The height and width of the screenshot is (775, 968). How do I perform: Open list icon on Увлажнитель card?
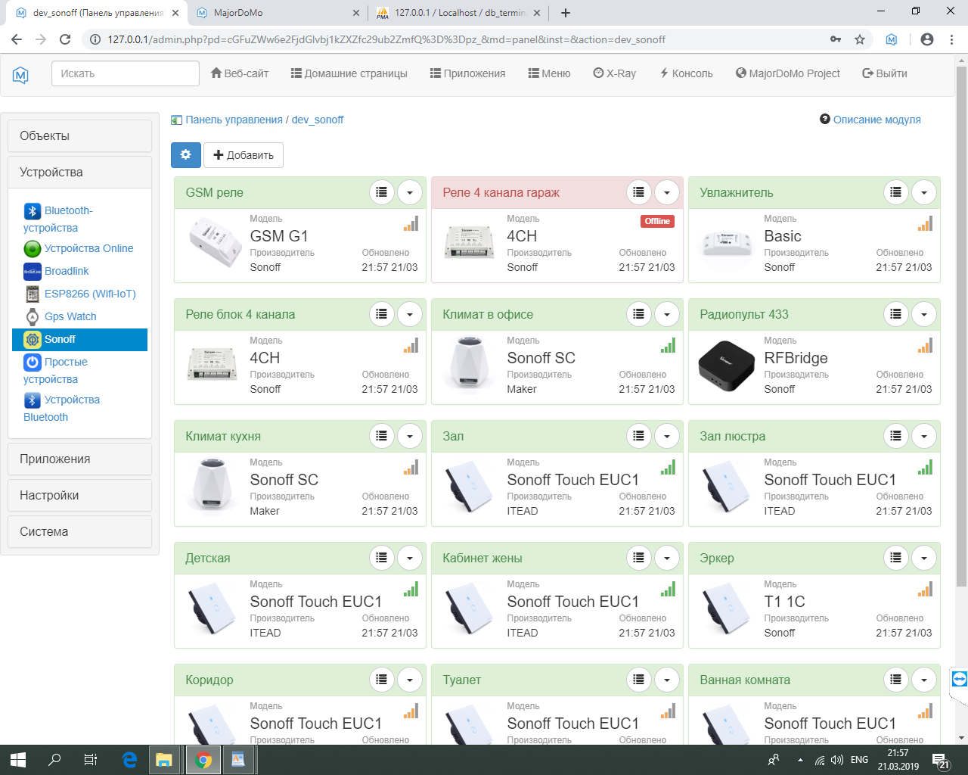pyautogui.click(x=896, y=193)
